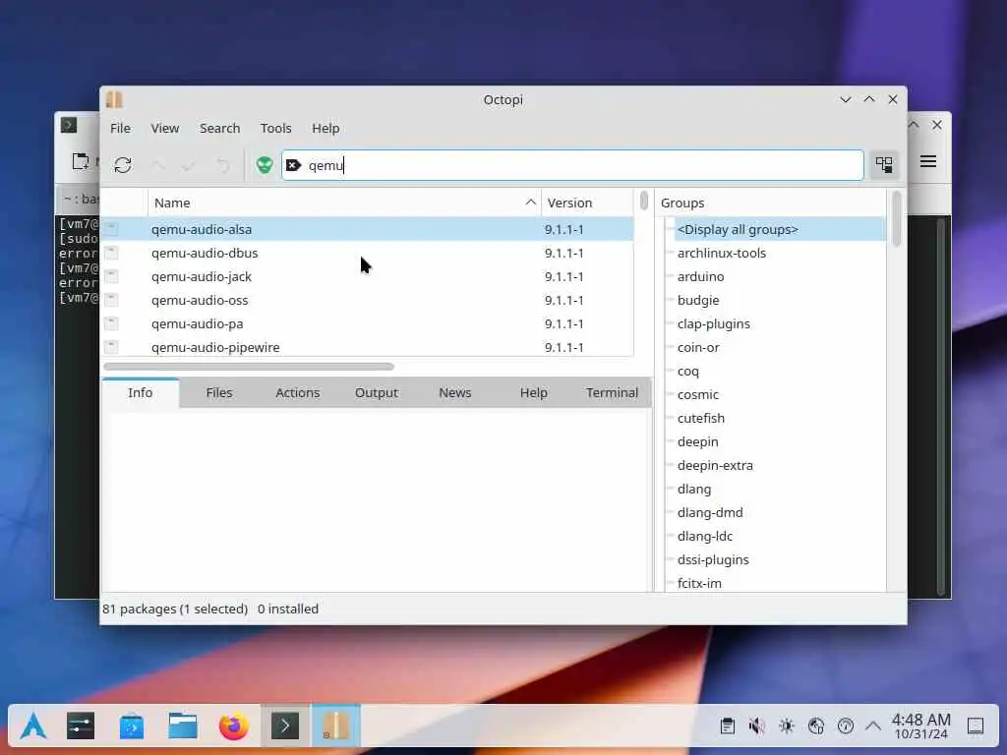Click the Version column header

[x=587, y=203]
